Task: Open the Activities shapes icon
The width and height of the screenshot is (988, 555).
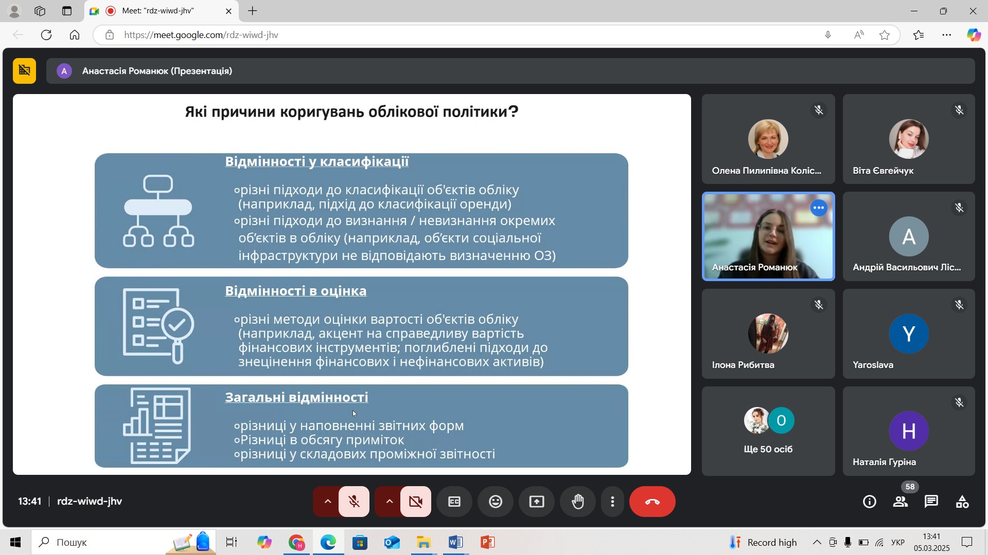Action: pyautogui.click(x=962, y=502)
